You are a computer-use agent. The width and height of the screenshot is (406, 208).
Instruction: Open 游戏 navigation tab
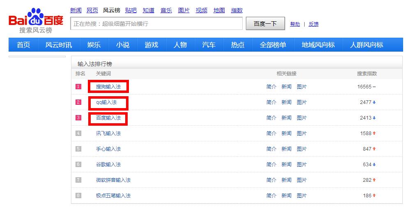click(151, 45)
